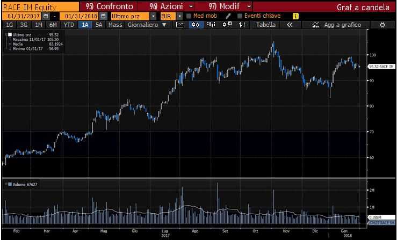Select the 3G range tab
The height and width of the screenshot is (240, 397).
pyautogui.click(x=24, y=25)
